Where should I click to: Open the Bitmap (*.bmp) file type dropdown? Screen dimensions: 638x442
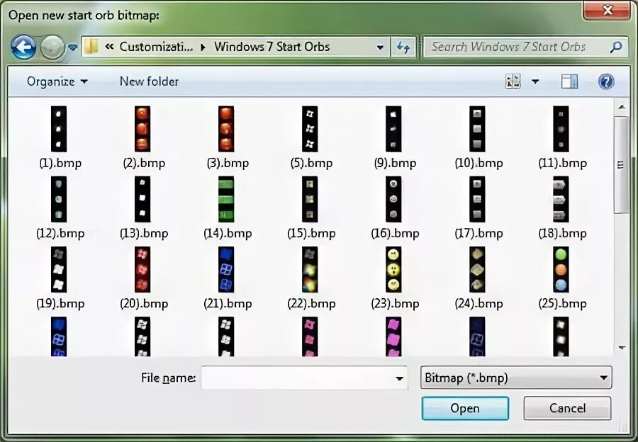pos(516,378)
